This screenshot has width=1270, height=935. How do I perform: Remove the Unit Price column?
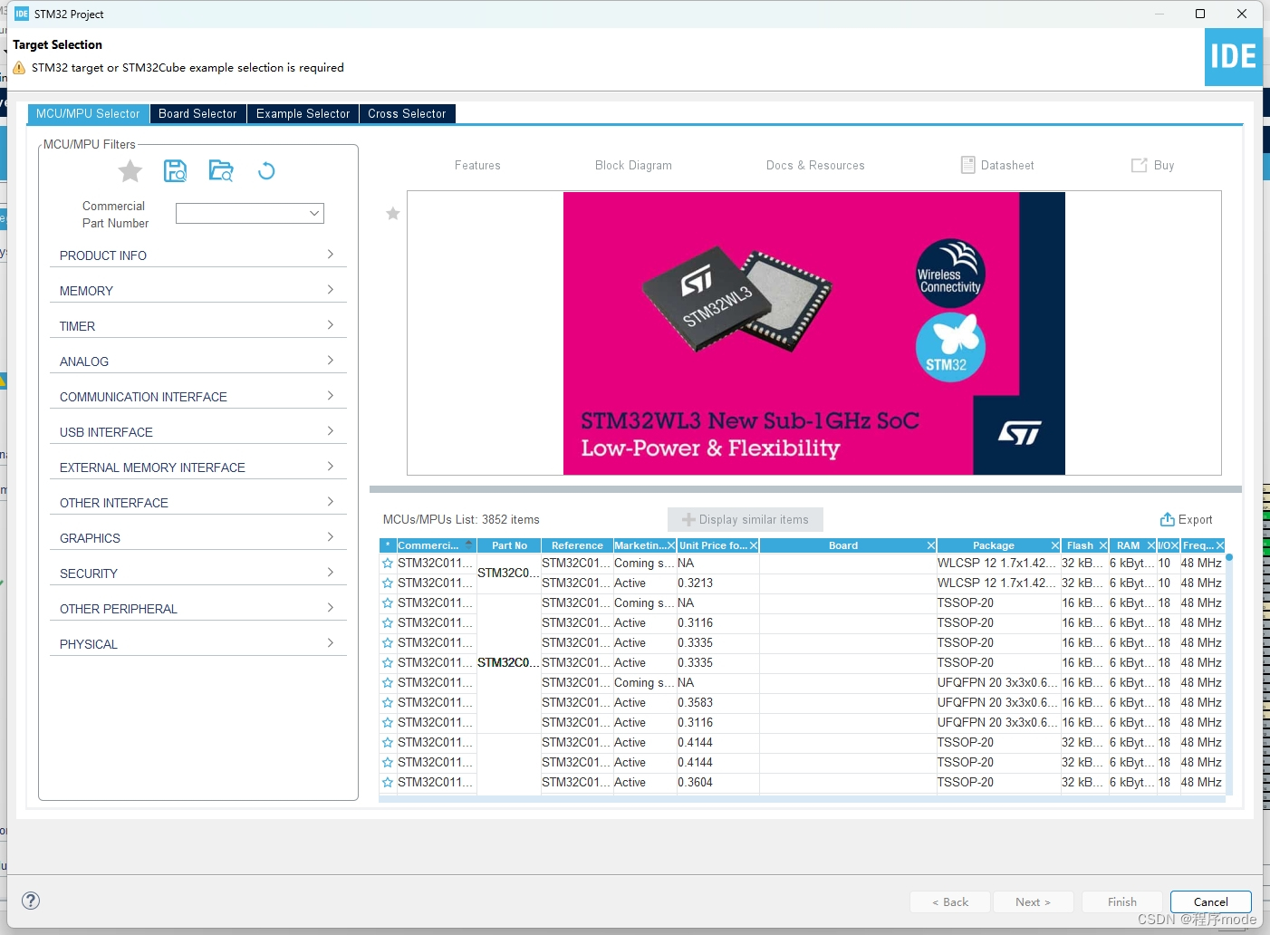coord(754,545)
